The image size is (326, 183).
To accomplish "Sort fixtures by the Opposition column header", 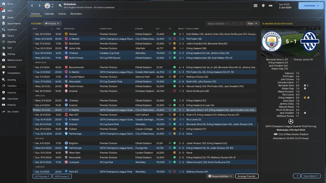I will click(69, 29).
